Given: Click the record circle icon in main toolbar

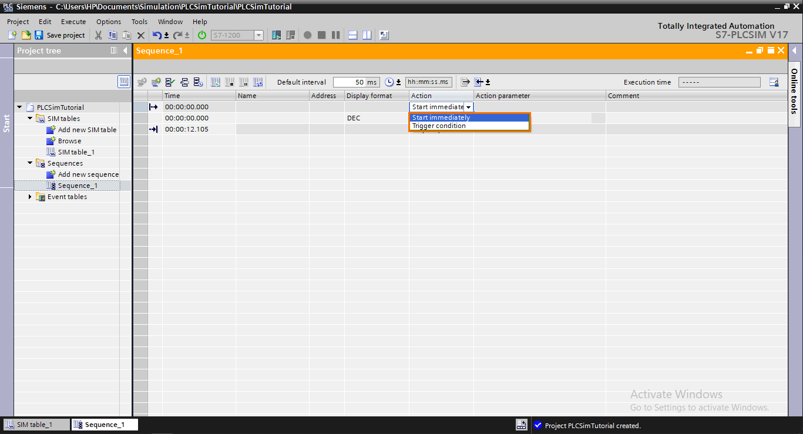Looking at the screenshot, I should [x=307, y=35].
